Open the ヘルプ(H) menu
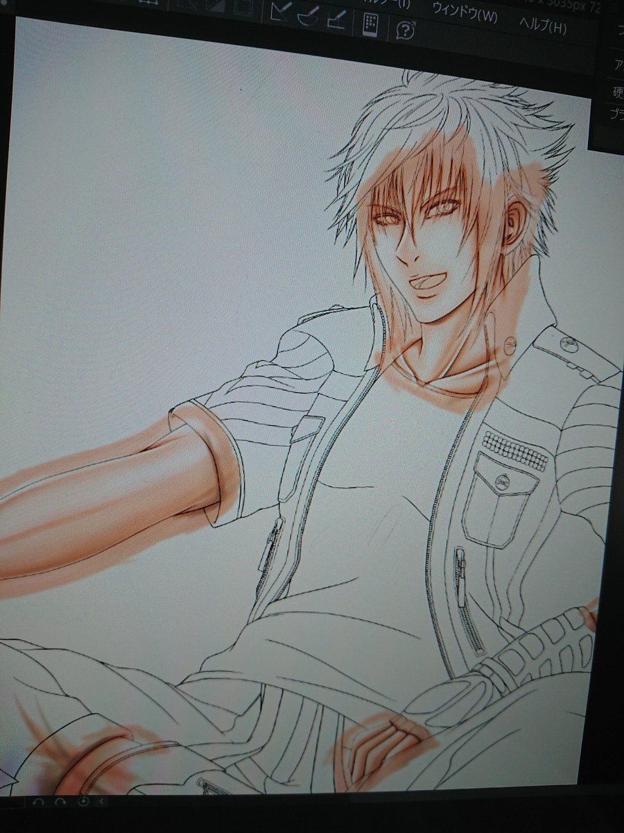The width and height of the screenshot is (624, 833). 542,25
